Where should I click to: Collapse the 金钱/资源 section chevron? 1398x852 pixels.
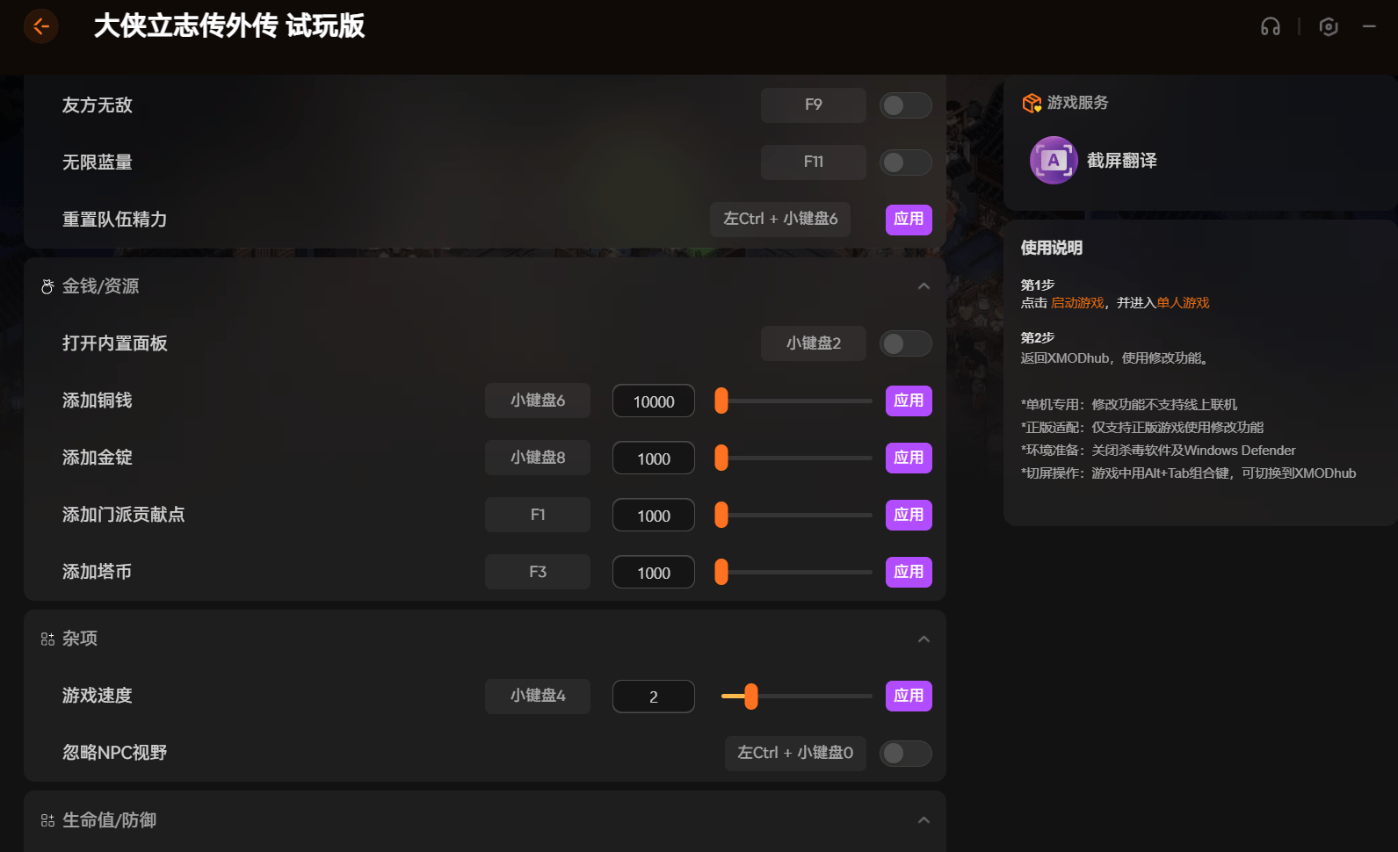924,286
